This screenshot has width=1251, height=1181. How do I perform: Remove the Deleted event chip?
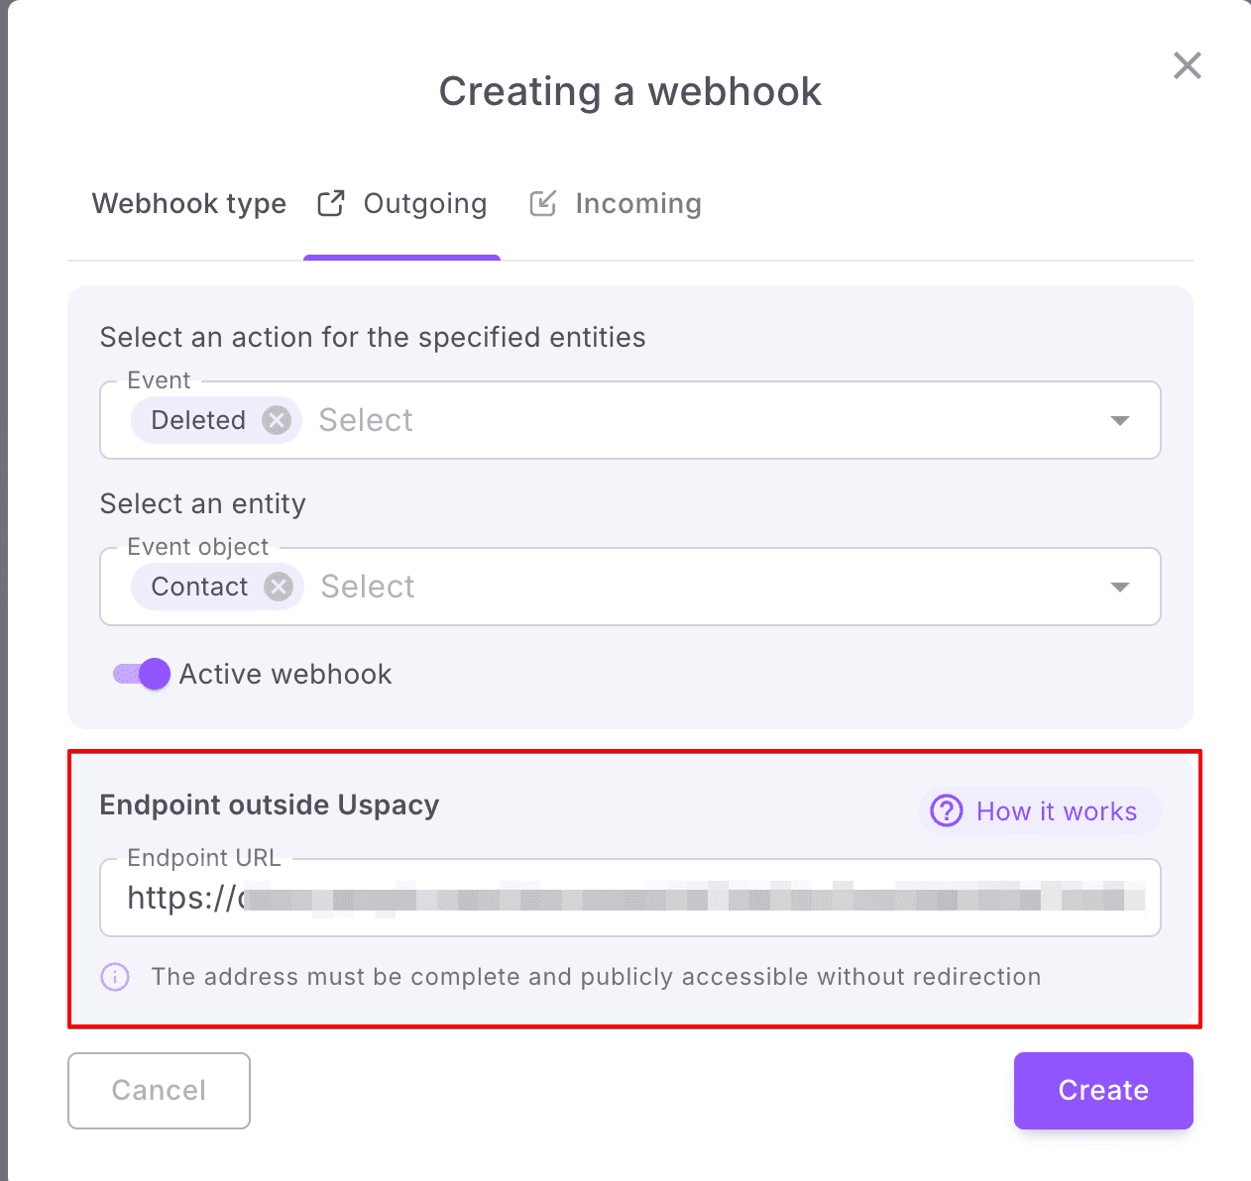[x=277, y=420]
